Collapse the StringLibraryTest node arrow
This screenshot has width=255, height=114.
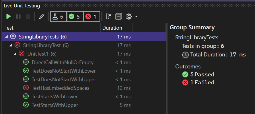coord(11,45)
